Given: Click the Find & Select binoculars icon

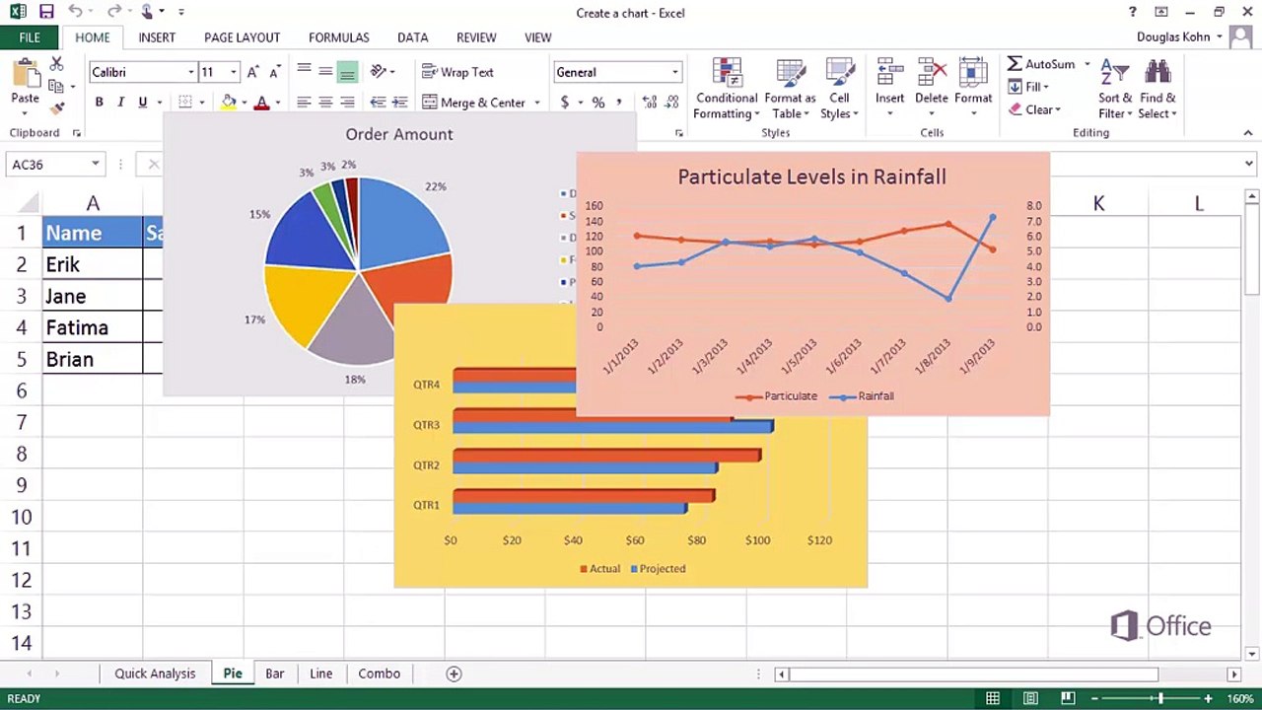Looking at the screenshot, I should [x=1157, y=73].
